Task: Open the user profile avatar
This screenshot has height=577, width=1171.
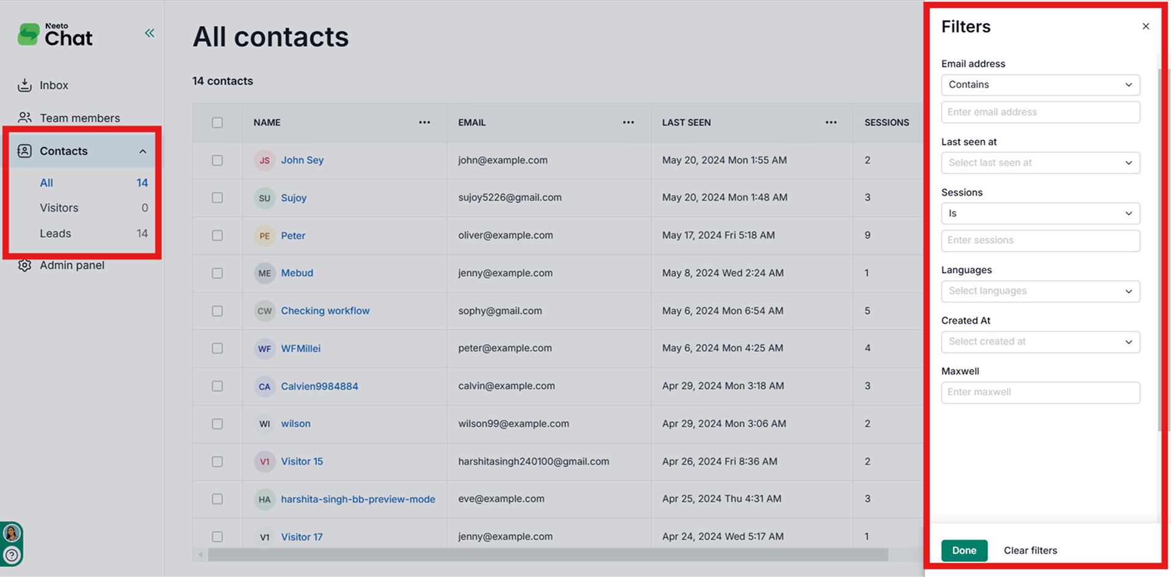Action: 12,533
